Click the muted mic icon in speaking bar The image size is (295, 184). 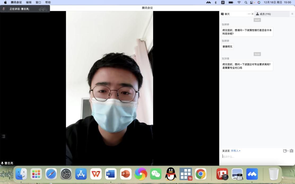4,9
